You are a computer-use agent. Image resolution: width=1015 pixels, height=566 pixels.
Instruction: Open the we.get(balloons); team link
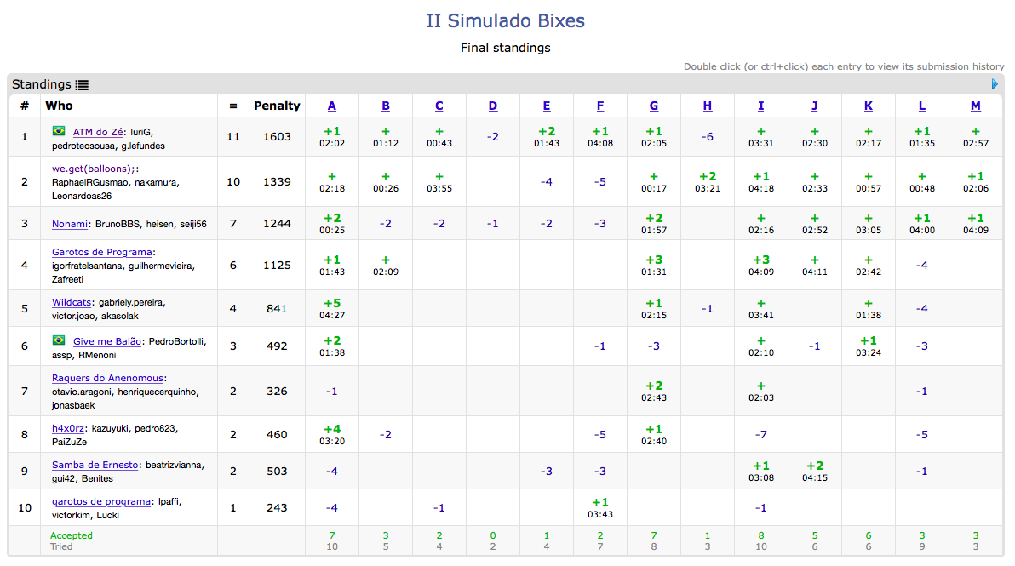pyautogui.click(x=93, y=169)
